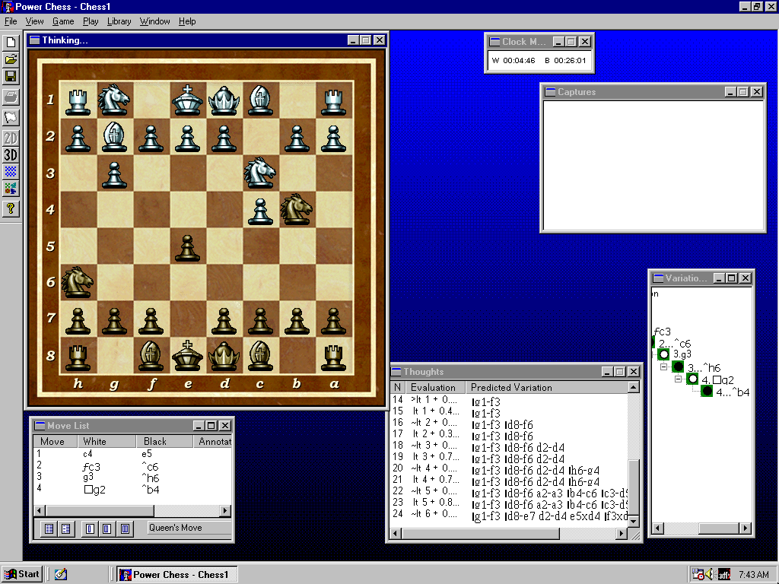Click the Open file folder icon

11,59
